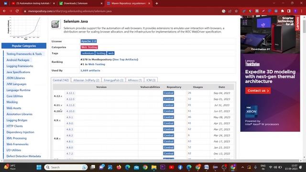
Task: Open Logging Frameworks category
Action: (x=20, y=66)
